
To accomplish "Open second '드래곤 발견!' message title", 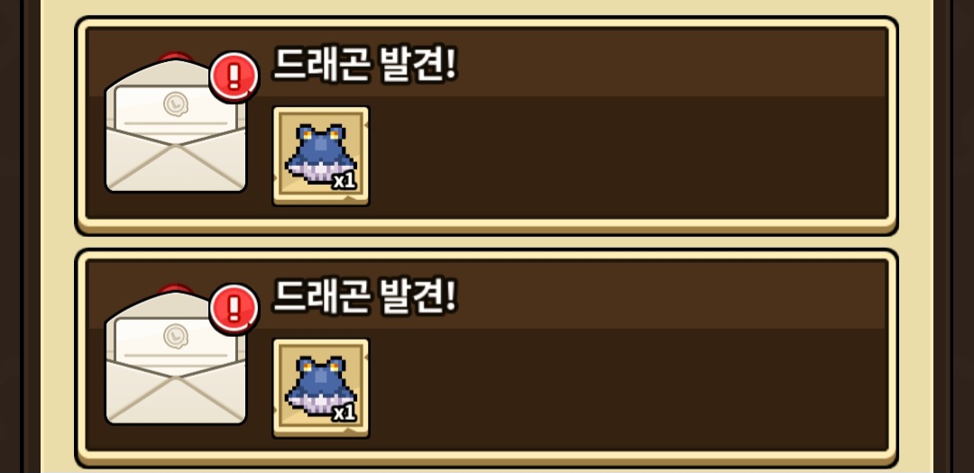I will pyautogui.click(x=365, y=296).
